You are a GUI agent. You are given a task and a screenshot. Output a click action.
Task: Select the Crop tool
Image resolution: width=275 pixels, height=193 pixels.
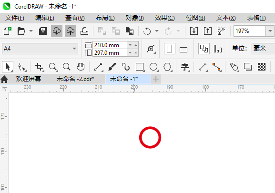click(x=39, y=67)
